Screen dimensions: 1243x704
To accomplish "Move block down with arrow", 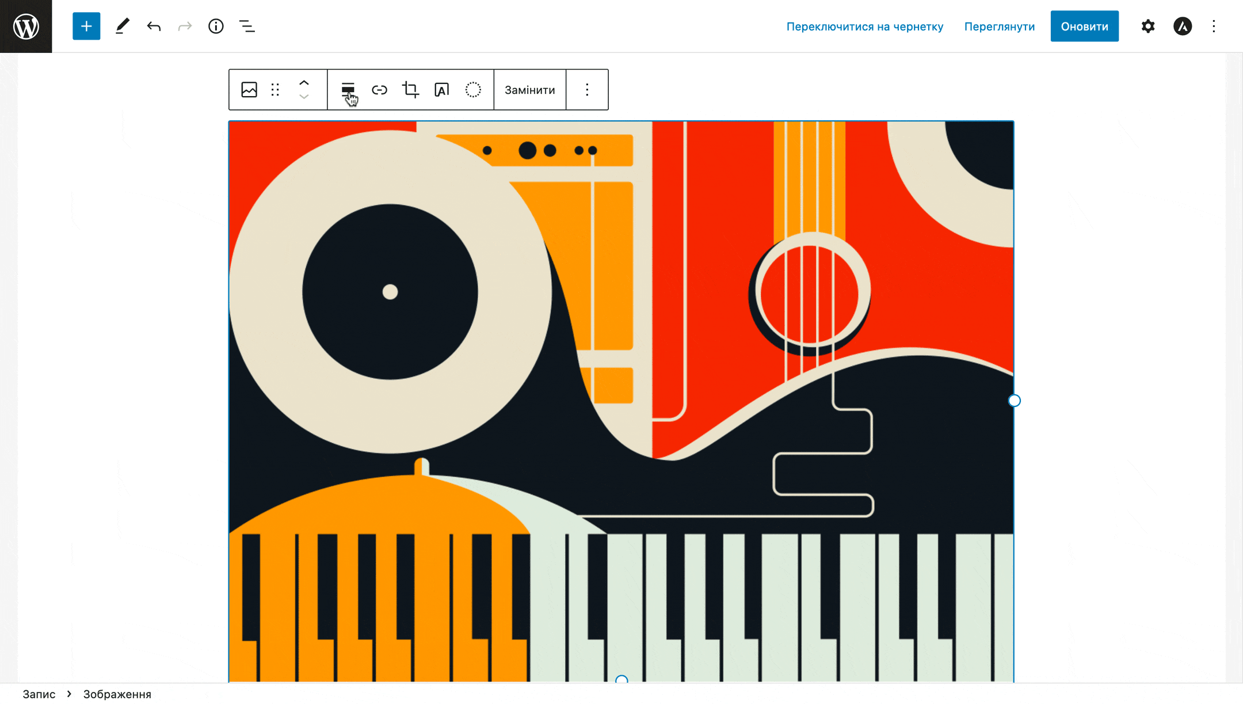I will click(x=304, y=97).
